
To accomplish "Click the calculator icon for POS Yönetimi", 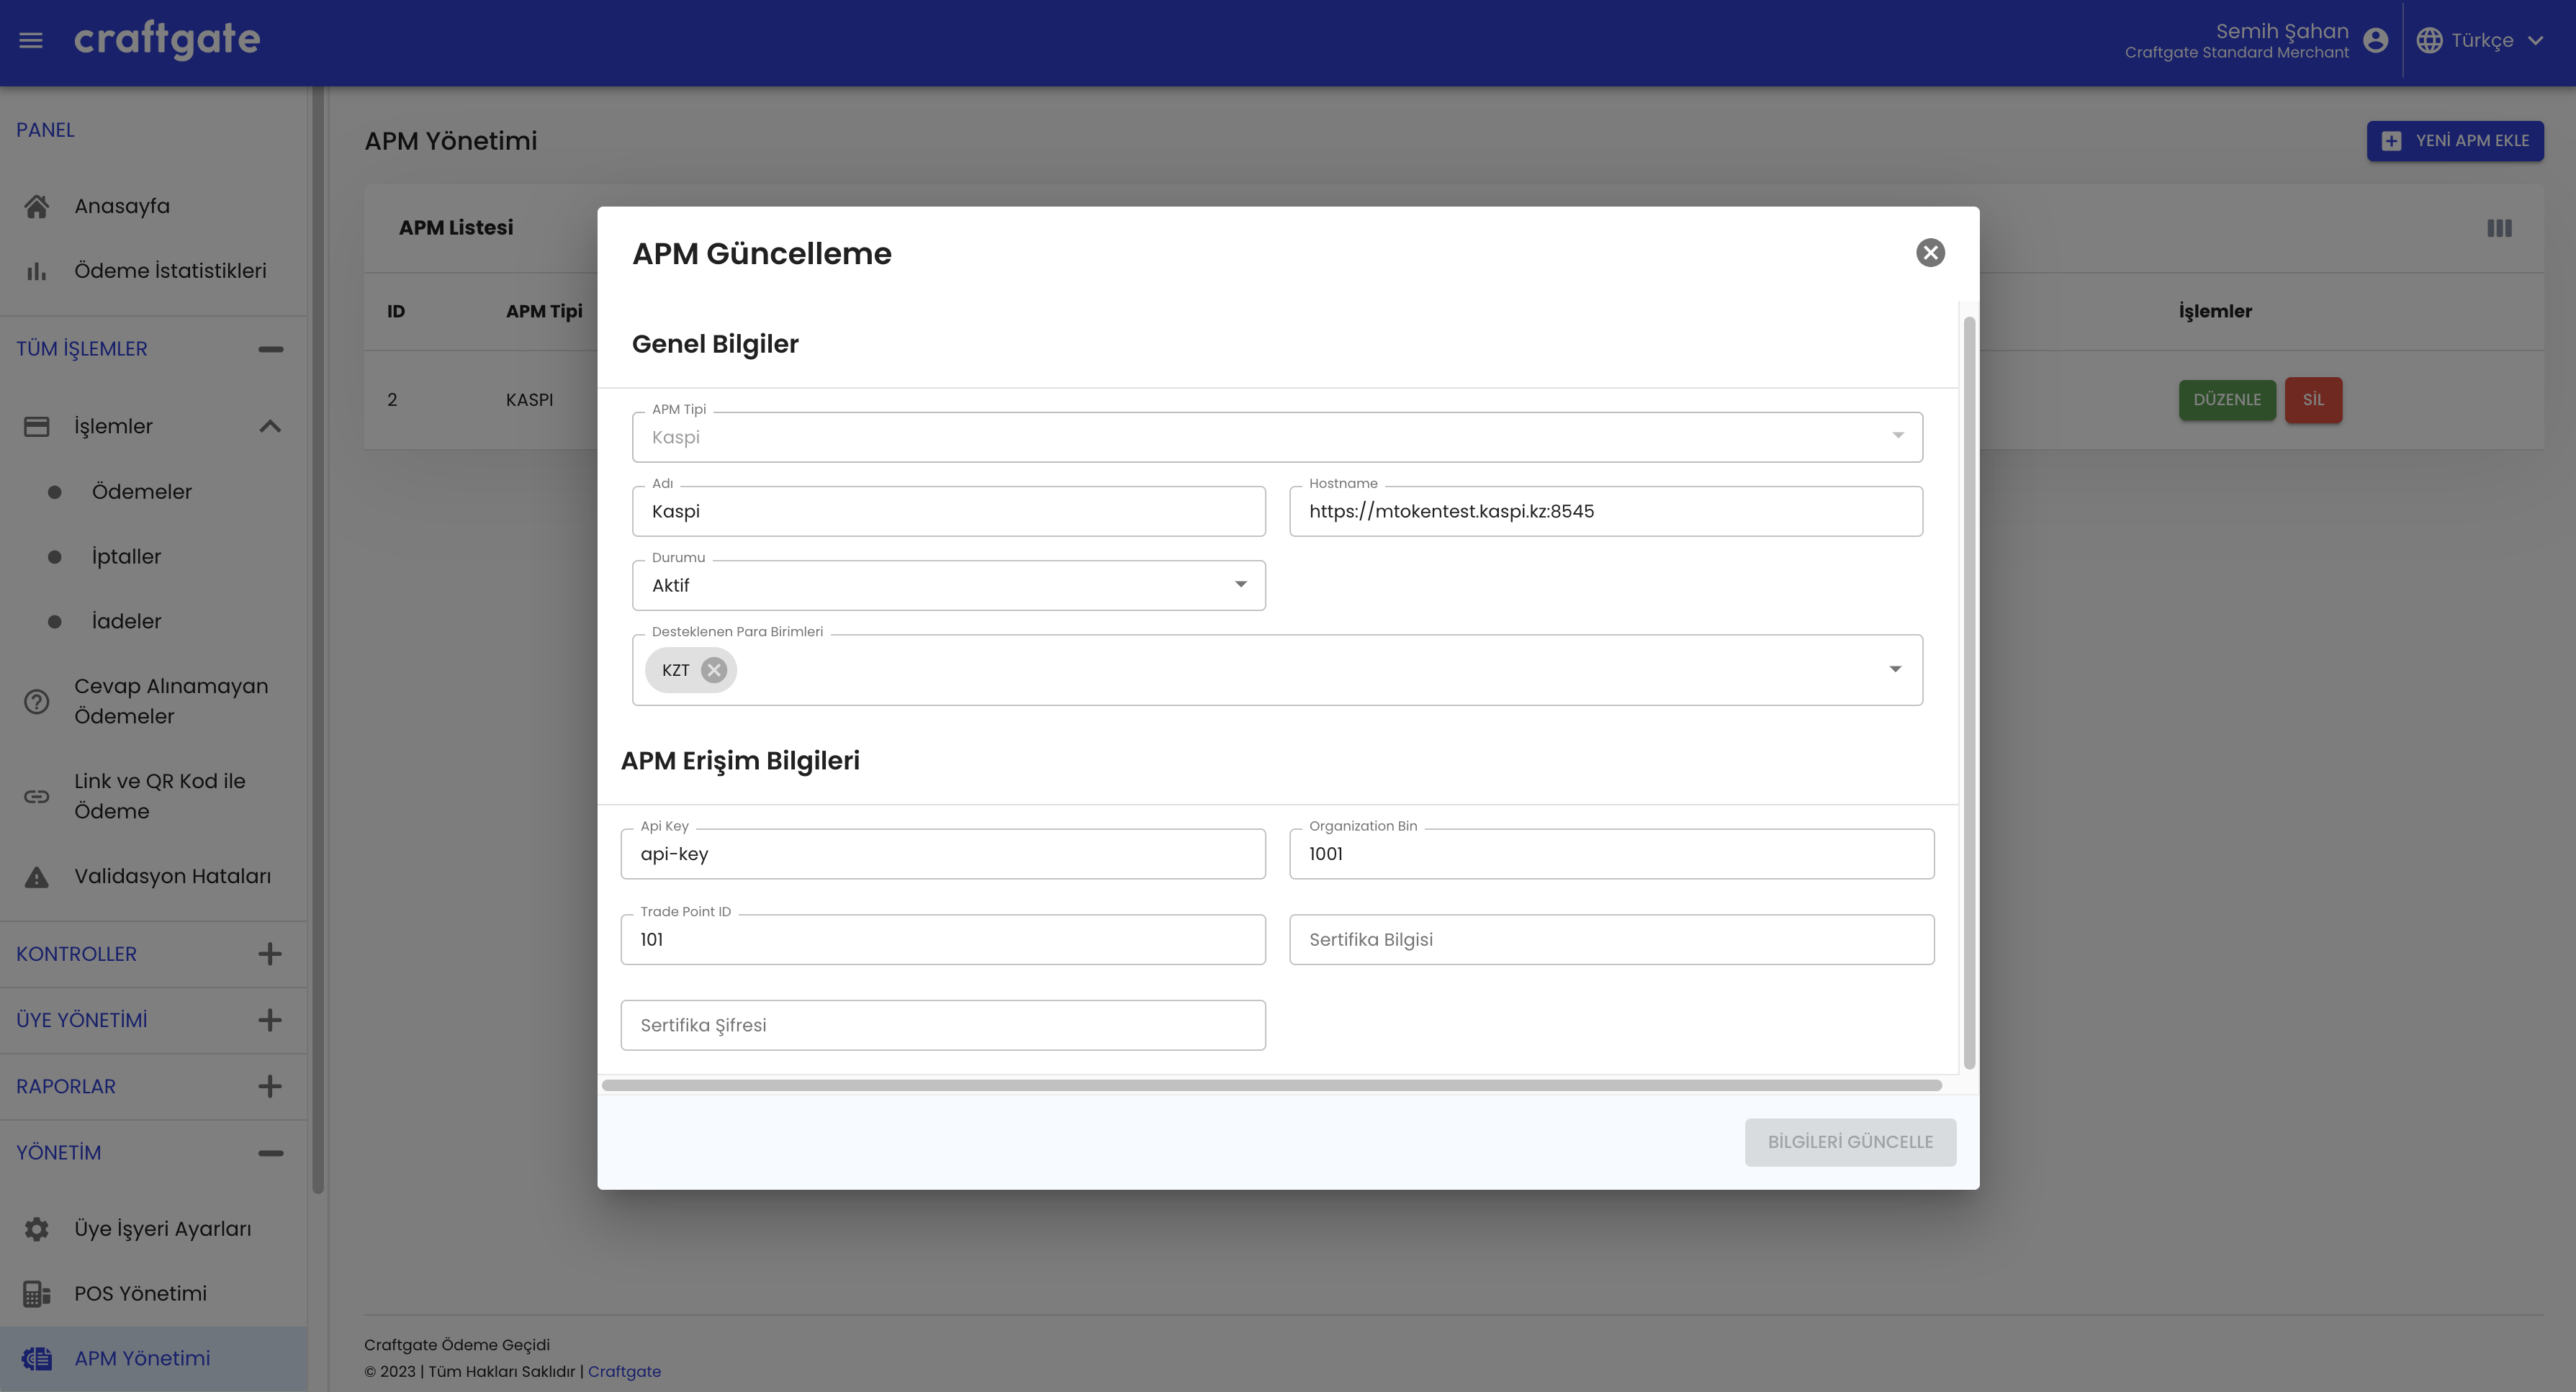I will pyautogui.click(x=37, y=1294).
